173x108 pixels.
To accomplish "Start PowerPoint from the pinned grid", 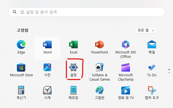I will (100, 45).
